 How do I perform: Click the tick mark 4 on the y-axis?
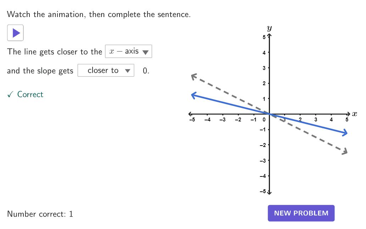coord(264,53)
